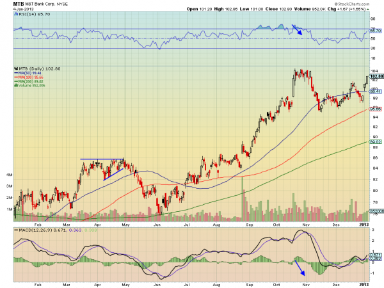Click the 89.02 moving average price tag
The width and height of the screenshot is (384, 288).
pyautogui.click(x=376, y=142)
